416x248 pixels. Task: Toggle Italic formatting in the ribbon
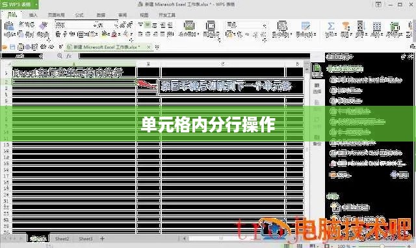coord(65,34)
